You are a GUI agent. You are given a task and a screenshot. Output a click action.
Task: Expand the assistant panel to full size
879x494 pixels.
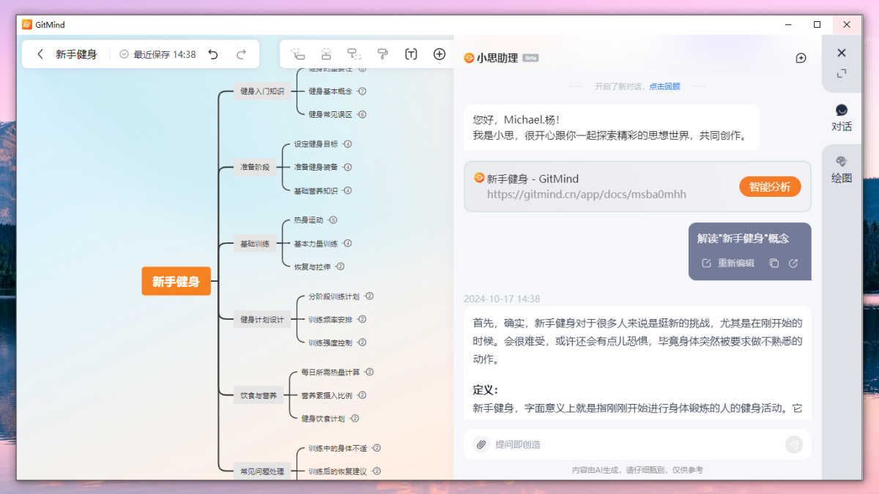(842, 73)
